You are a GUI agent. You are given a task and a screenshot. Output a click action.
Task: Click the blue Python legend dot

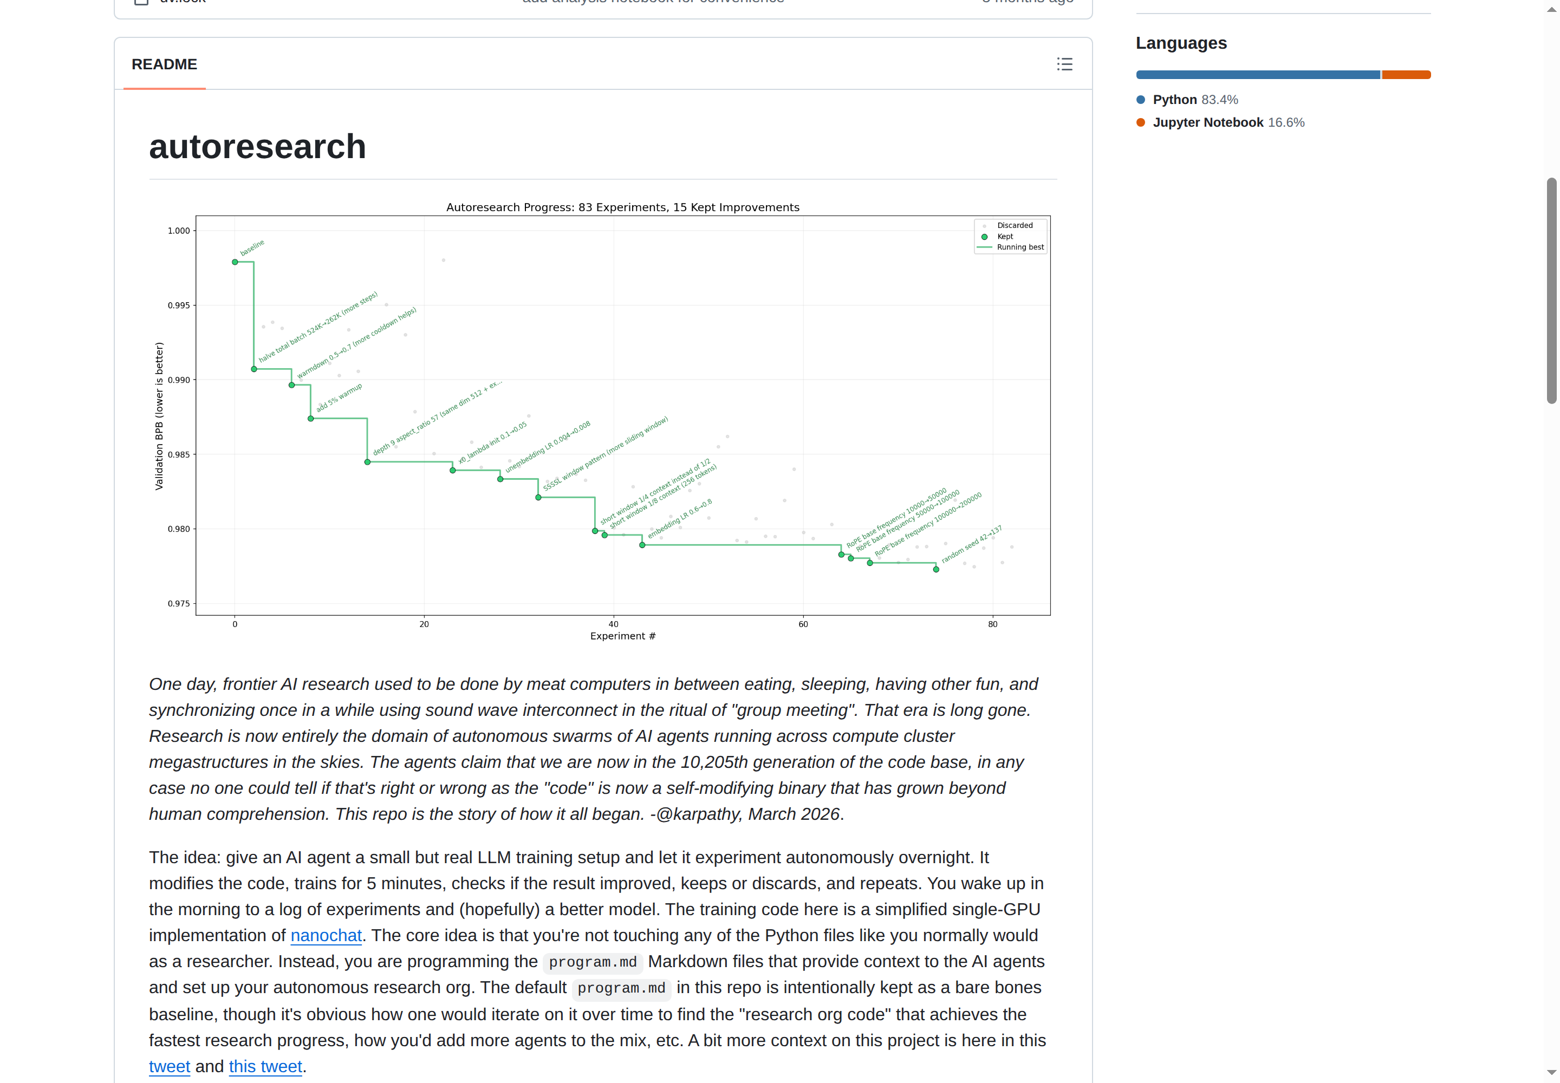1140,100
